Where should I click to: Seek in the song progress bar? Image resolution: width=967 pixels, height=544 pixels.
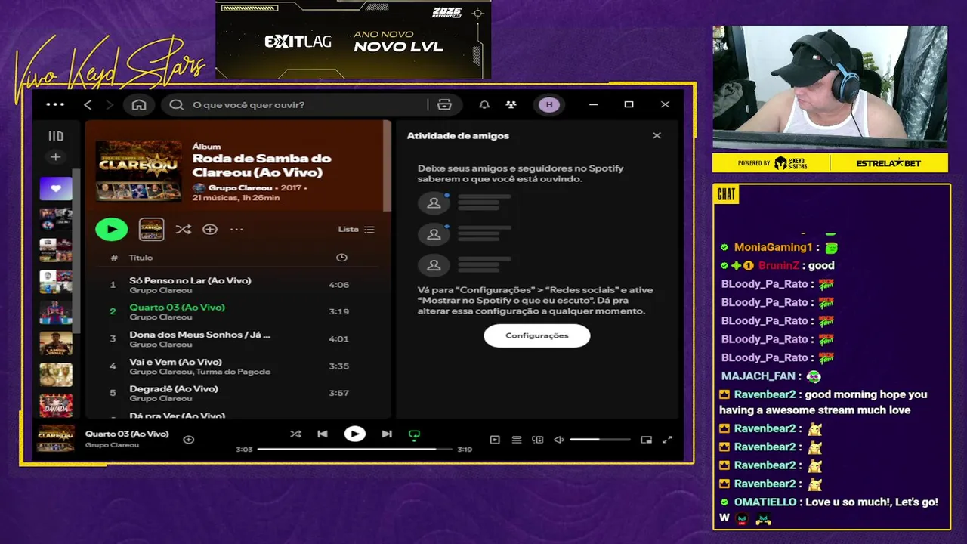[354, 449]
